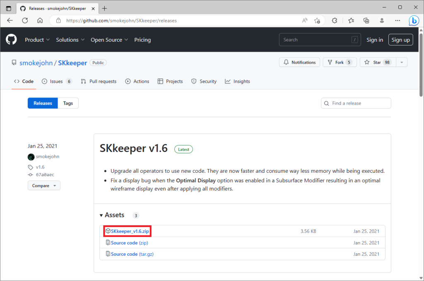The width and height of the screenshot is (424, 281).
Task: Click the Find a release field
Action: pyautogui.click(x=356, y=103)
